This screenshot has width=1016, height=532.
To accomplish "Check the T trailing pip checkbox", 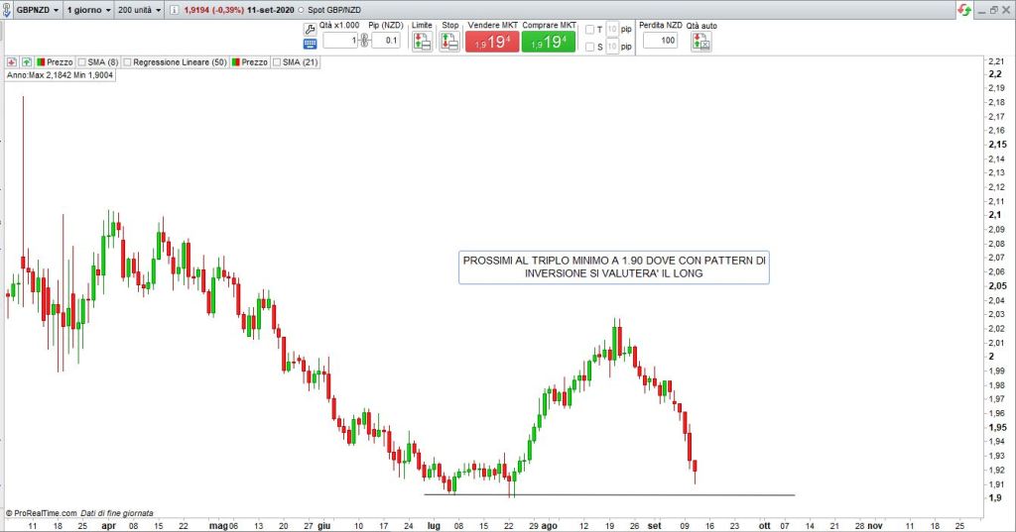I will [589, 30].
